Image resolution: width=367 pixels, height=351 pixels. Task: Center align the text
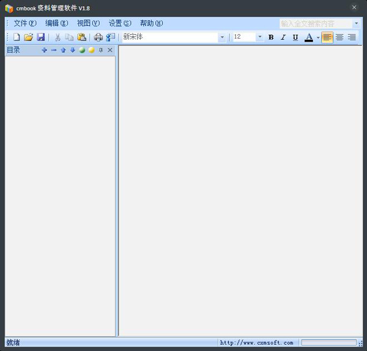click(x=339, y=37)
